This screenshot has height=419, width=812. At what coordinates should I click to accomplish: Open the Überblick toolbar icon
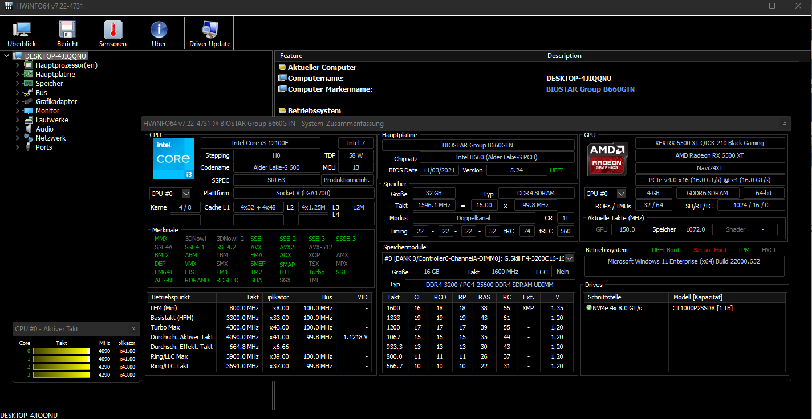point(22,30)
